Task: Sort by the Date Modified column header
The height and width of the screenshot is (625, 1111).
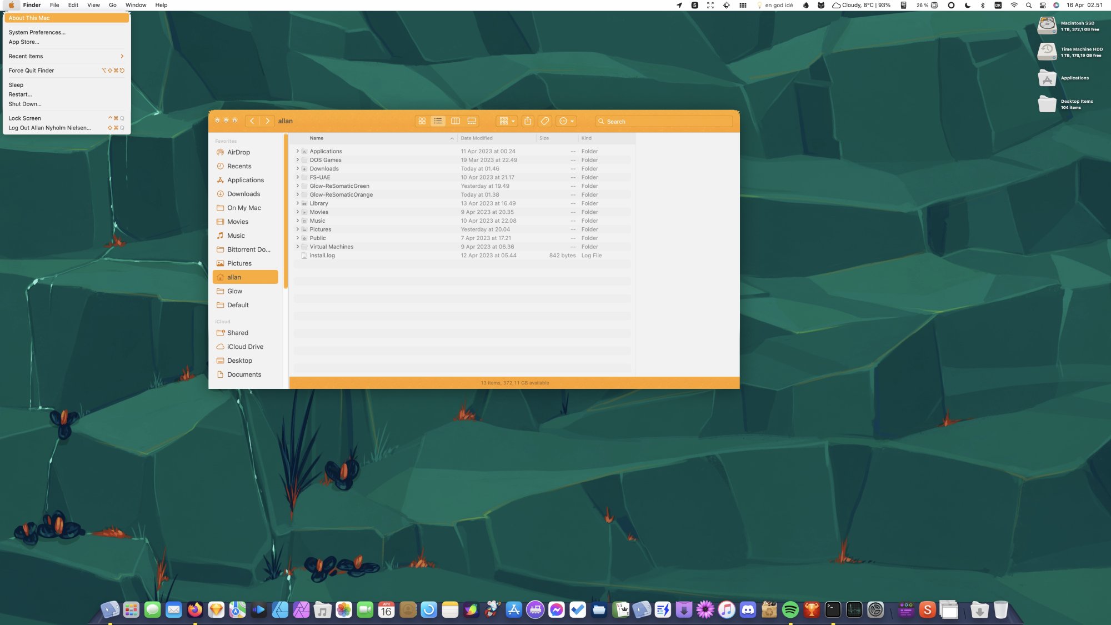Action: [477, 138]
